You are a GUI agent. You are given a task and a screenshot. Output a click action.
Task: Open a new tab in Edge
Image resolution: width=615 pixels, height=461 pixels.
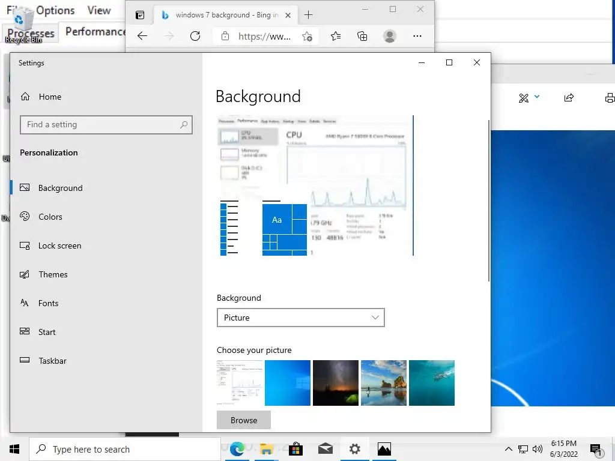pos(308,15)
